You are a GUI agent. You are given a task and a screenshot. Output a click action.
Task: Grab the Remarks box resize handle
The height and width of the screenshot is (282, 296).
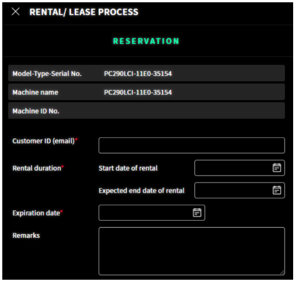tap(282, 272)
